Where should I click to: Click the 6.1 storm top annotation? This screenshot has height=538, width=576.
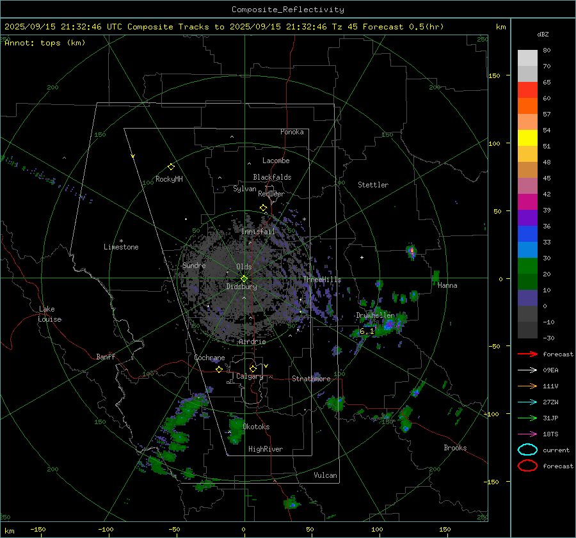pos(367,331)
